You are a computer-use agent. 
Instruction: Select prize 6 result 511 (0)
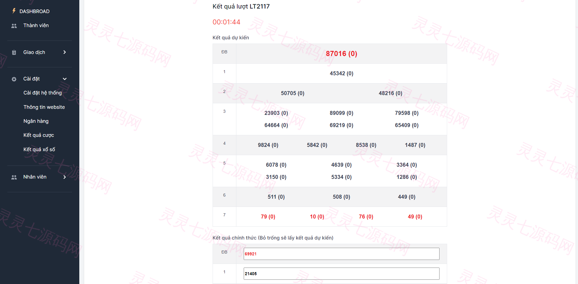pos(276,197)
